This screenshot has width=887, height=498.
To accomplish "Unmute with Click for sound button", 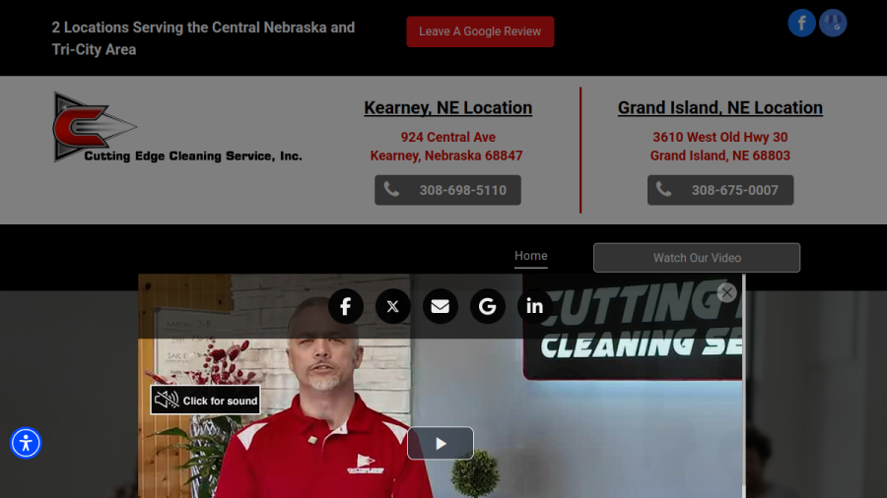I will [x=205, y=401].
